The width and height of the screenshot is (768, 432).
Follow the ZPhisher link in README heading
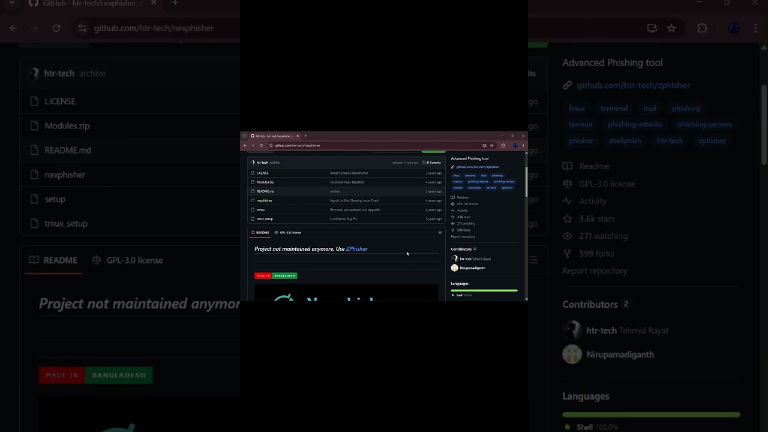pos(356,249)
